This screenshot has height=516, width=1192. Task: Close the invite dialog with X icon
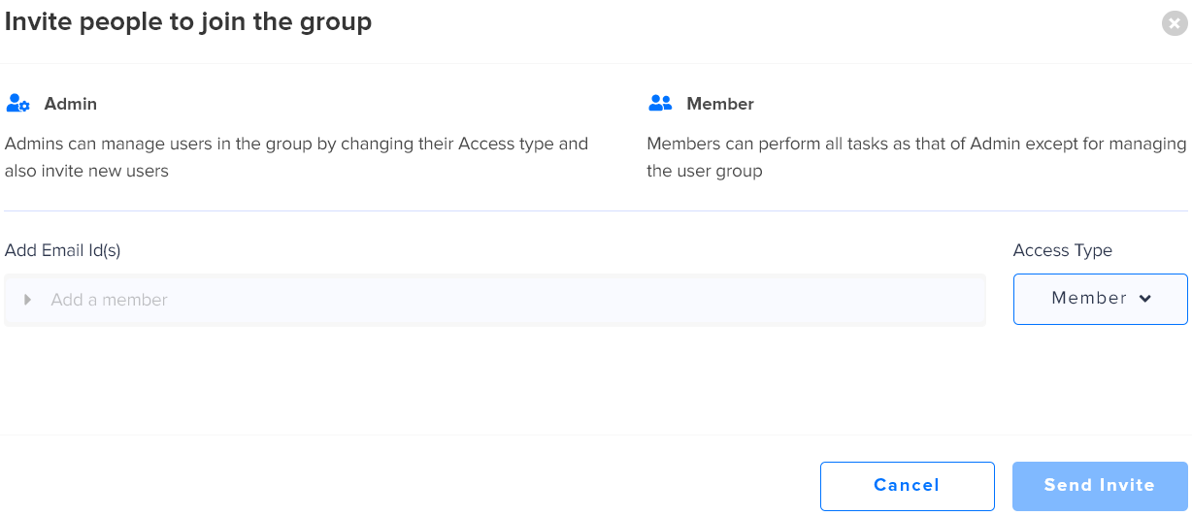click(x=1175, y=23)
